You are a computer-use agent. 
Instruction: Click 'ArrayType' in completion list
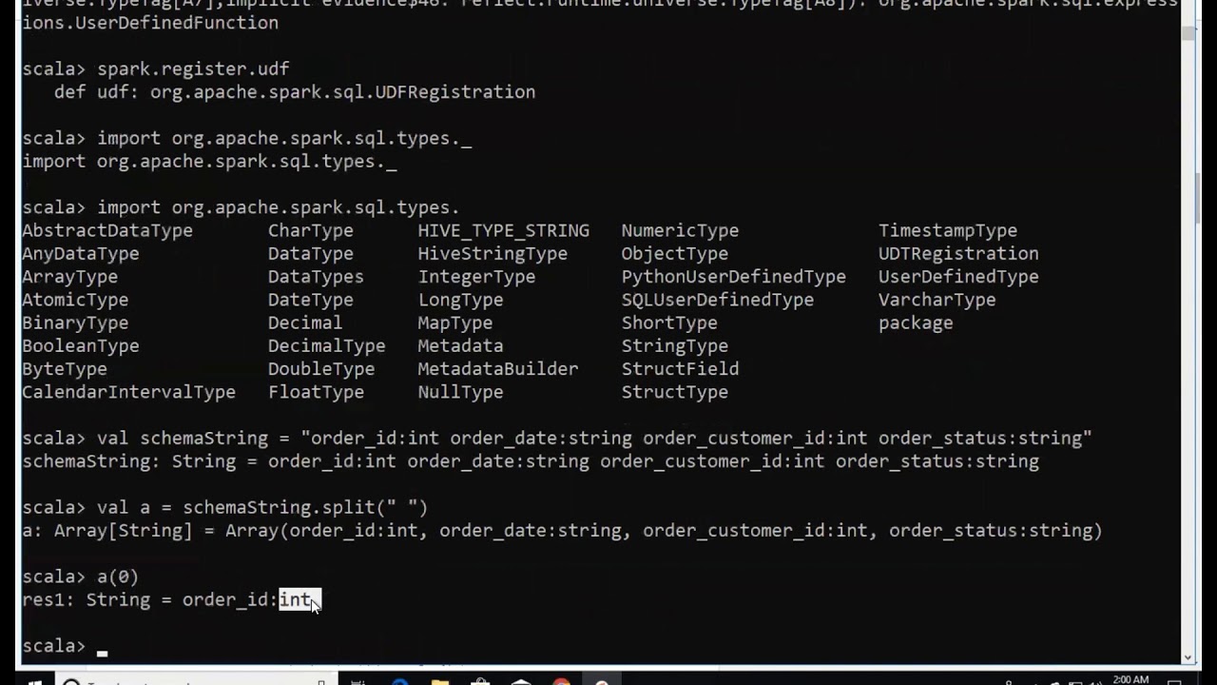tap(70, 277)
